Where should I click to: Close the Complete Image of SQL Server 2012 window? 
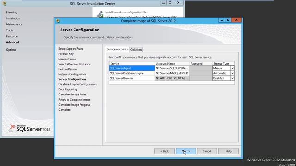pos(236,20)
